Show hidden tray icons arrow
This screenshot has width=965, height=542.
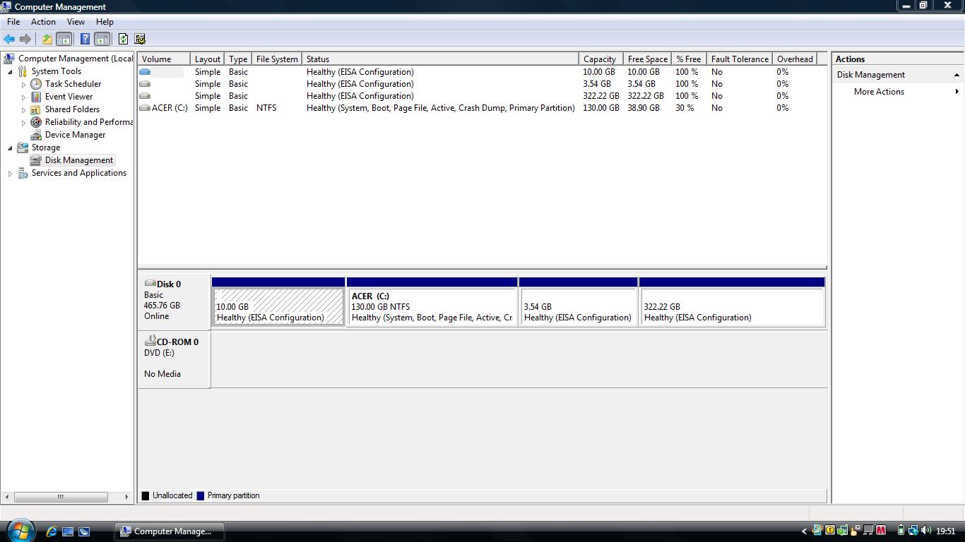[x=804, y=531]
